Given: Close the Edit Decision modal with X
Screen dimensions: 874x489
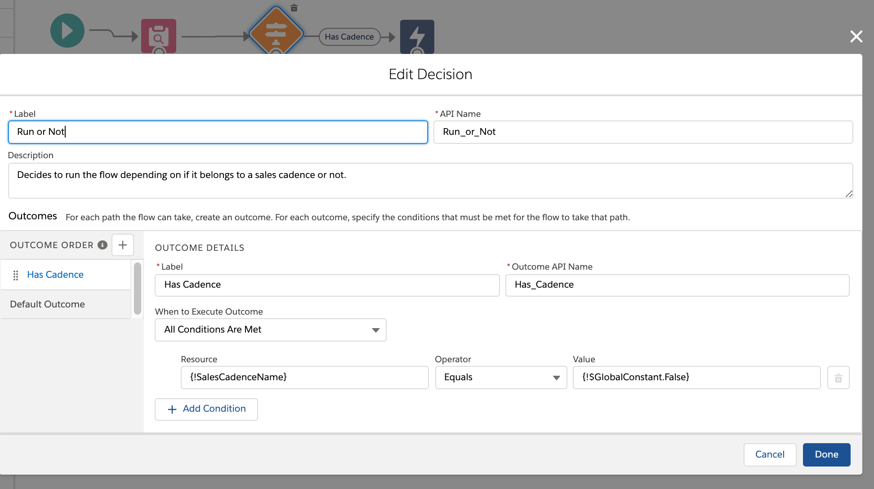Looking at the screenshot, I should coord(856,36).
